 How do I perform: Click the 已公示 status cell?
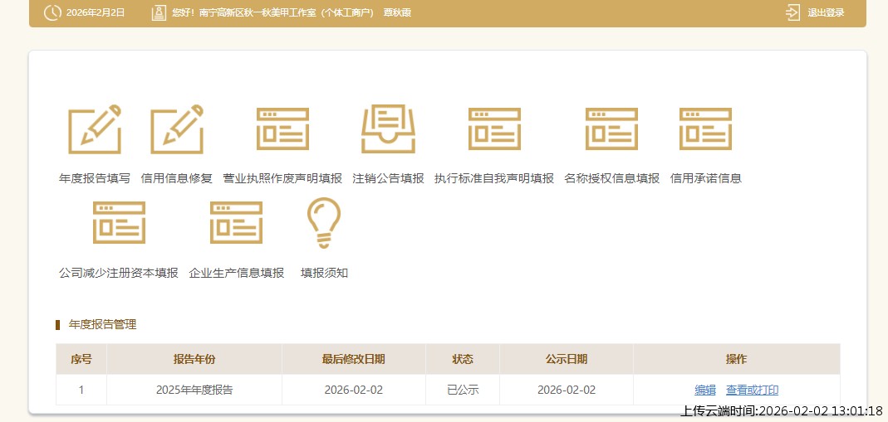(x=463, y=390)
